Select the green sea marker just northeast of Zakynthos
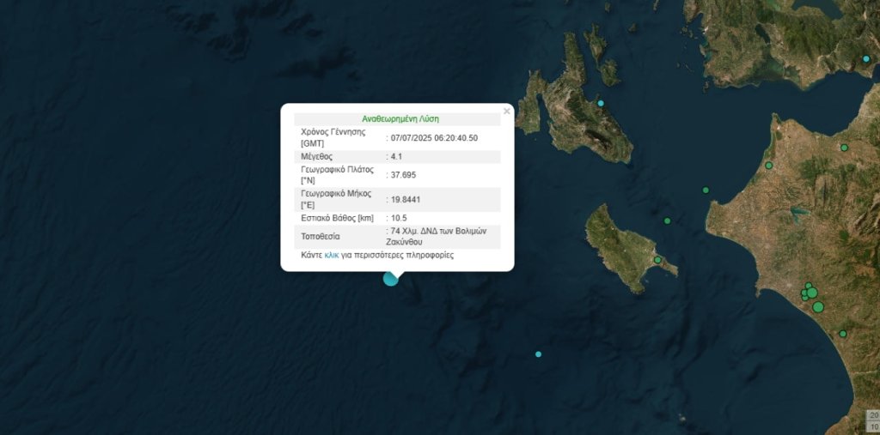This screenshot has width=880, height=435. tap(667, 221)
